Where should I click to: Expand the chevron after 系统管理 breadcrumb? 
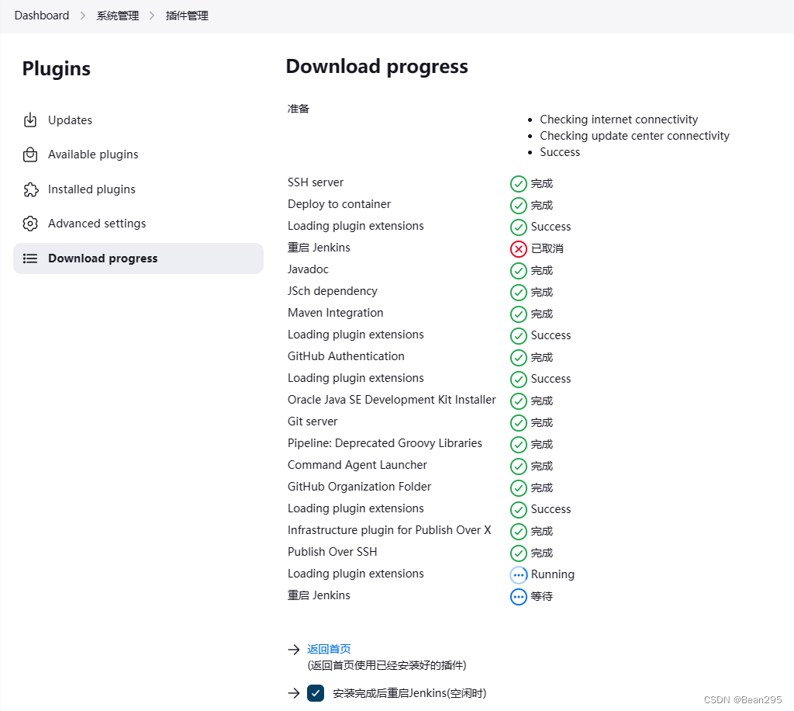point(153,16)
